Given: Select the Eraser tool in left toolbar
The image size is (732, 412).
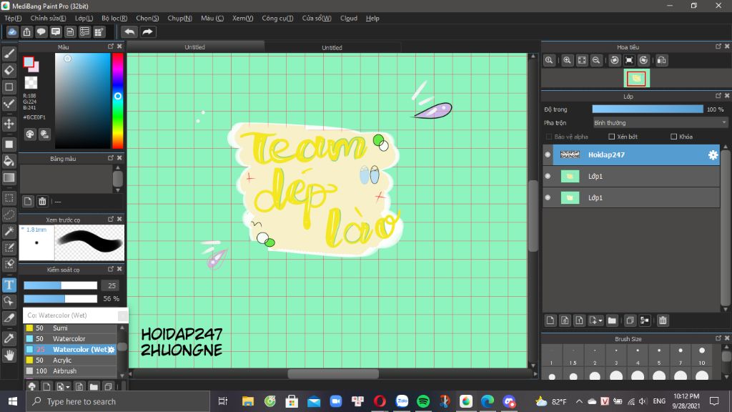Looking at the screenshot, I should (9, 70).
